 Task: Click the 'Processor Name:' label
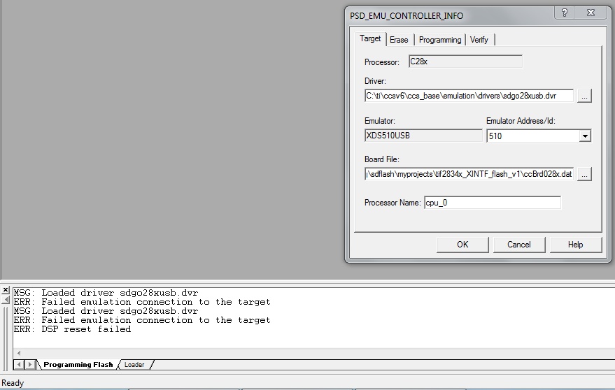(x=393, y=203)
